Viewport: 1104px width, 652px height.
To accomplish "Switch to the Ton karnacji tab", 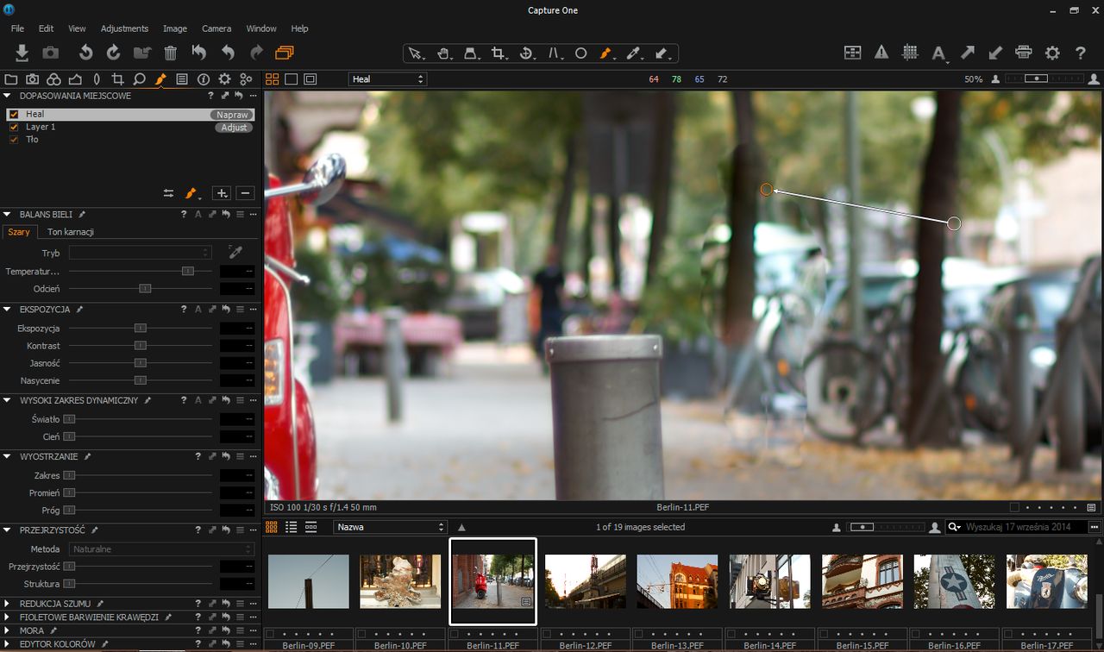I will (70, 232).
